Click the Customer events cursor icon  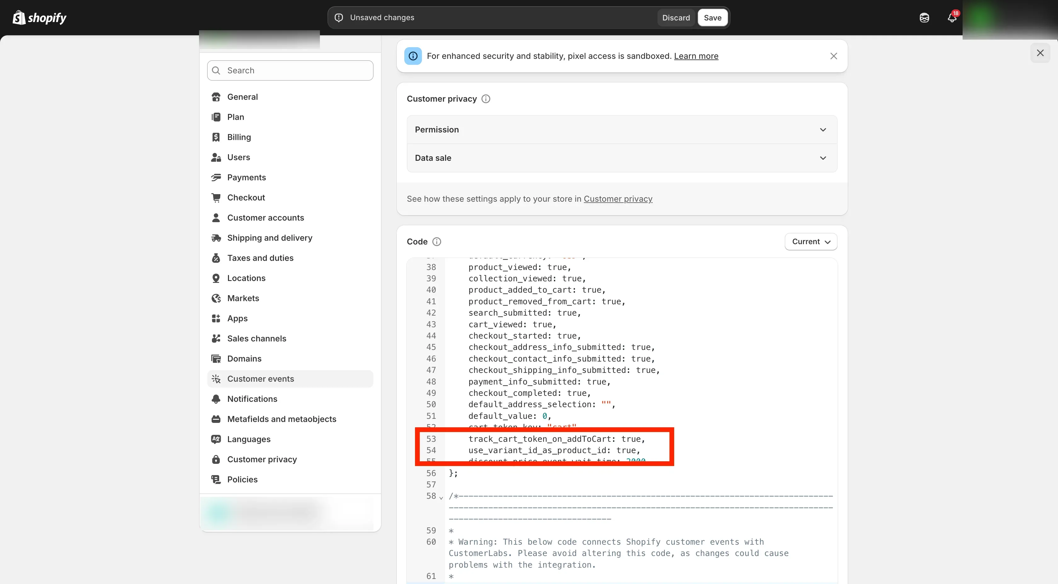(x=216, y=379)
